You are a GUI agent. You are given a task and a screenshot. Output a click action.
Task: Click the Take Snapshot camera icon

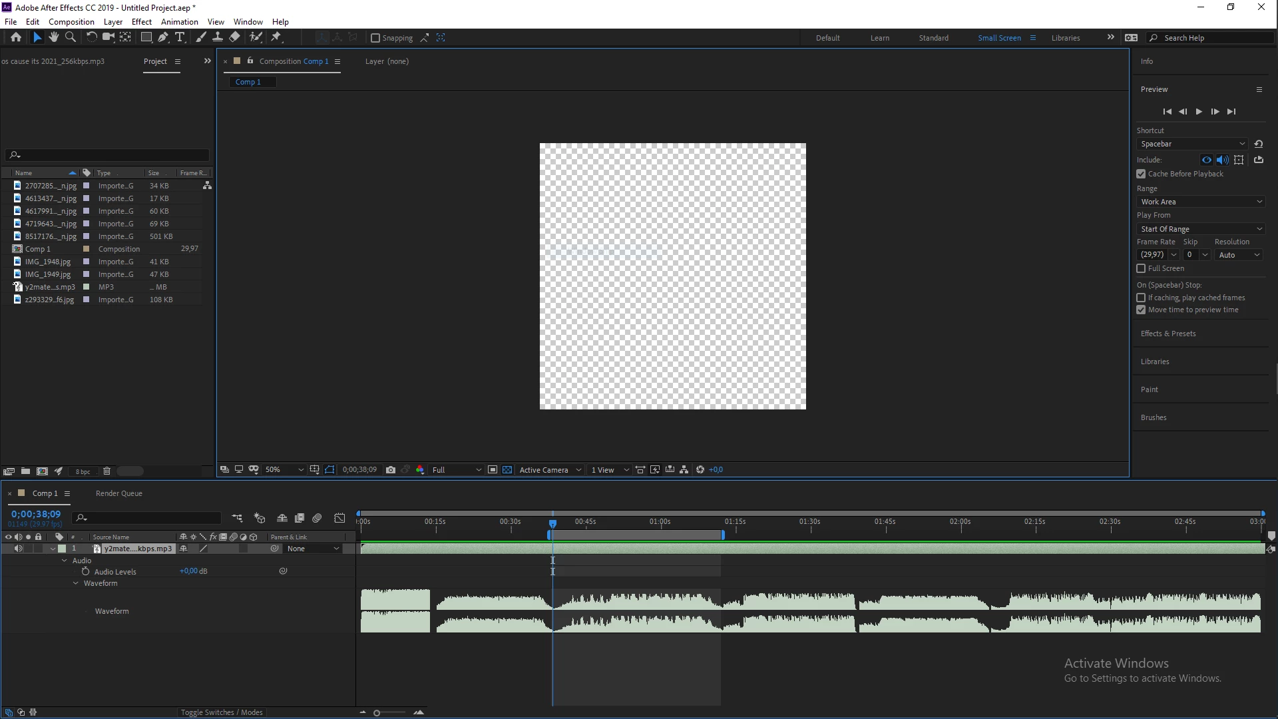pyautogui.click(x=391, y=470)
